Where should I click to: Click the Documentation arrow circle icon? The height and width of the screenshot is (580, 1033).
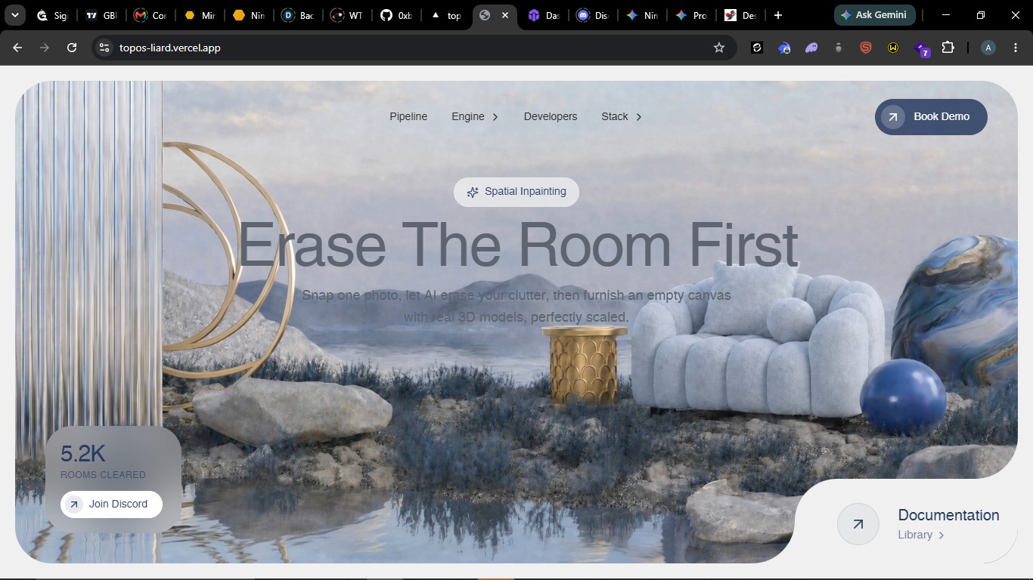pos(858,524)
